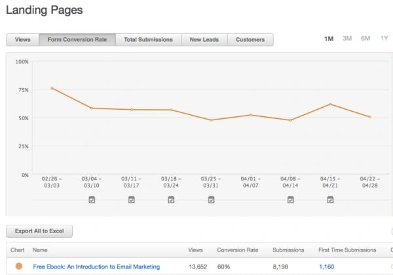Change time range to 3M

[347, 39]
